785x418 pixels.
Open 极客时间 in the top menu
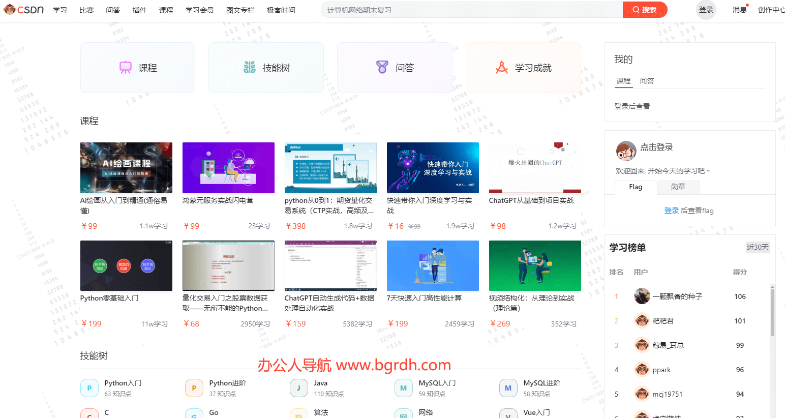coord(281,10)
